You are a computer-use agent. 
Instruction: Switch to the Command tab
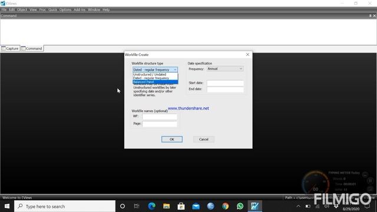[x=32, y=48]
